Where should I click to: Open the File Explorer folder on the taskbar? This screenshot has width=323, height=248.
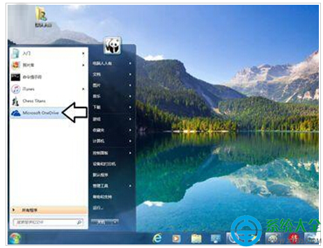click(196, 238)
